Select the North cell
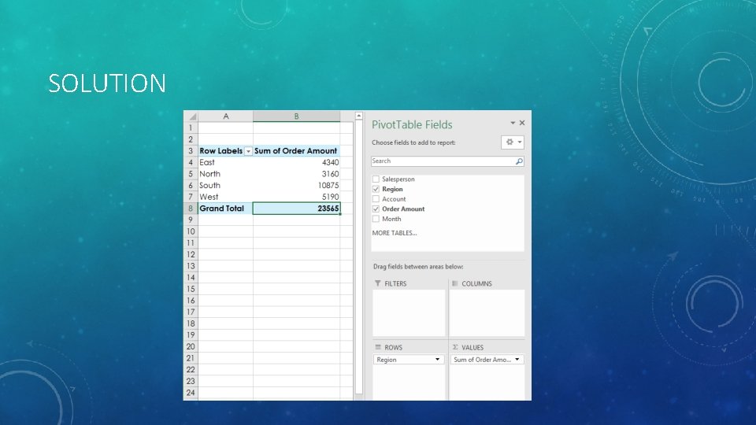 (x=226, y=174)
